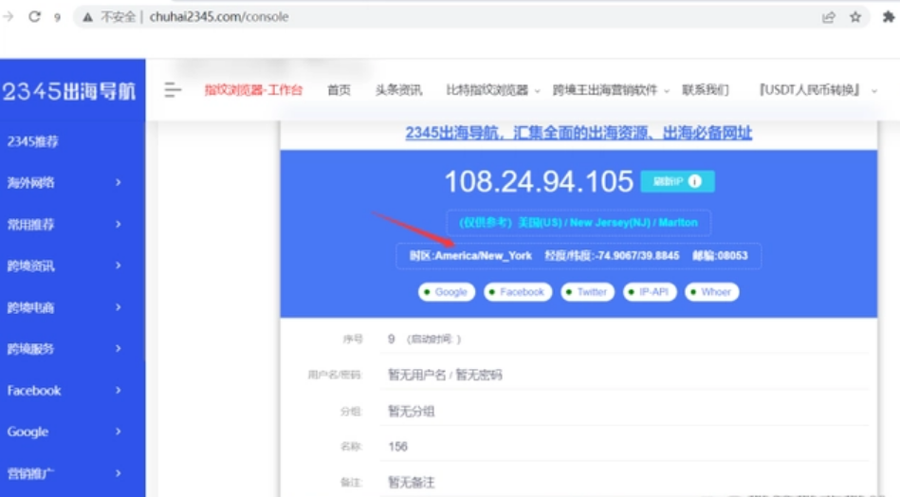Open the USDT人民币转换 dropdown

click(x=816, y=90)
